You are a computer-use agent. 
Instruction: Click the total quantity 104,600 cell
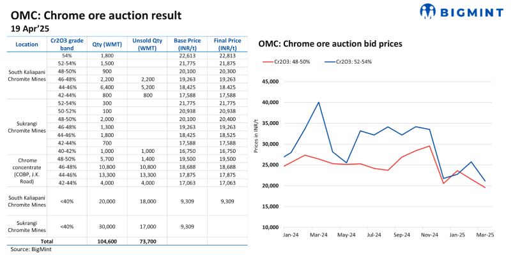pos(107,242)
